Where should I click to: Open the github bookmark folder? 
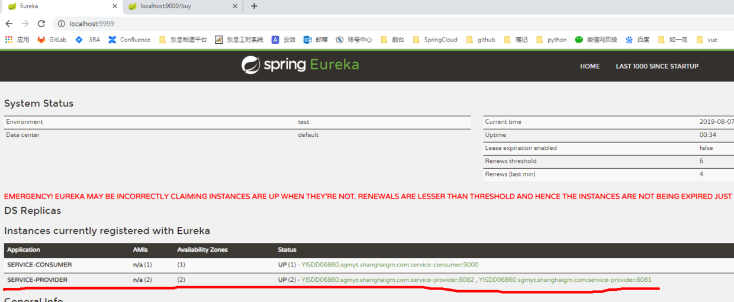pyautogui.click(x=480, y=40)
